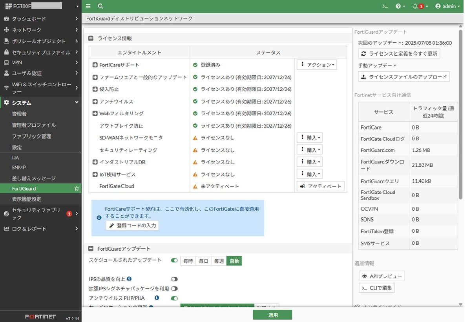Expand the 侵入防止 row
The width and height of the screenshot is (471, 322).
pos(95,89)
